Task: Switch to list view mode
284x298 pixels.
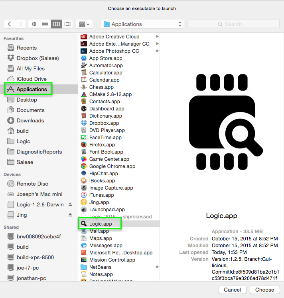Action: coord(45,24)
